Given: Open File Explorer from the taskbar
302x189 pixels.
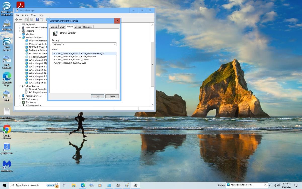Looking at the screenshot, I should point(74,185).
